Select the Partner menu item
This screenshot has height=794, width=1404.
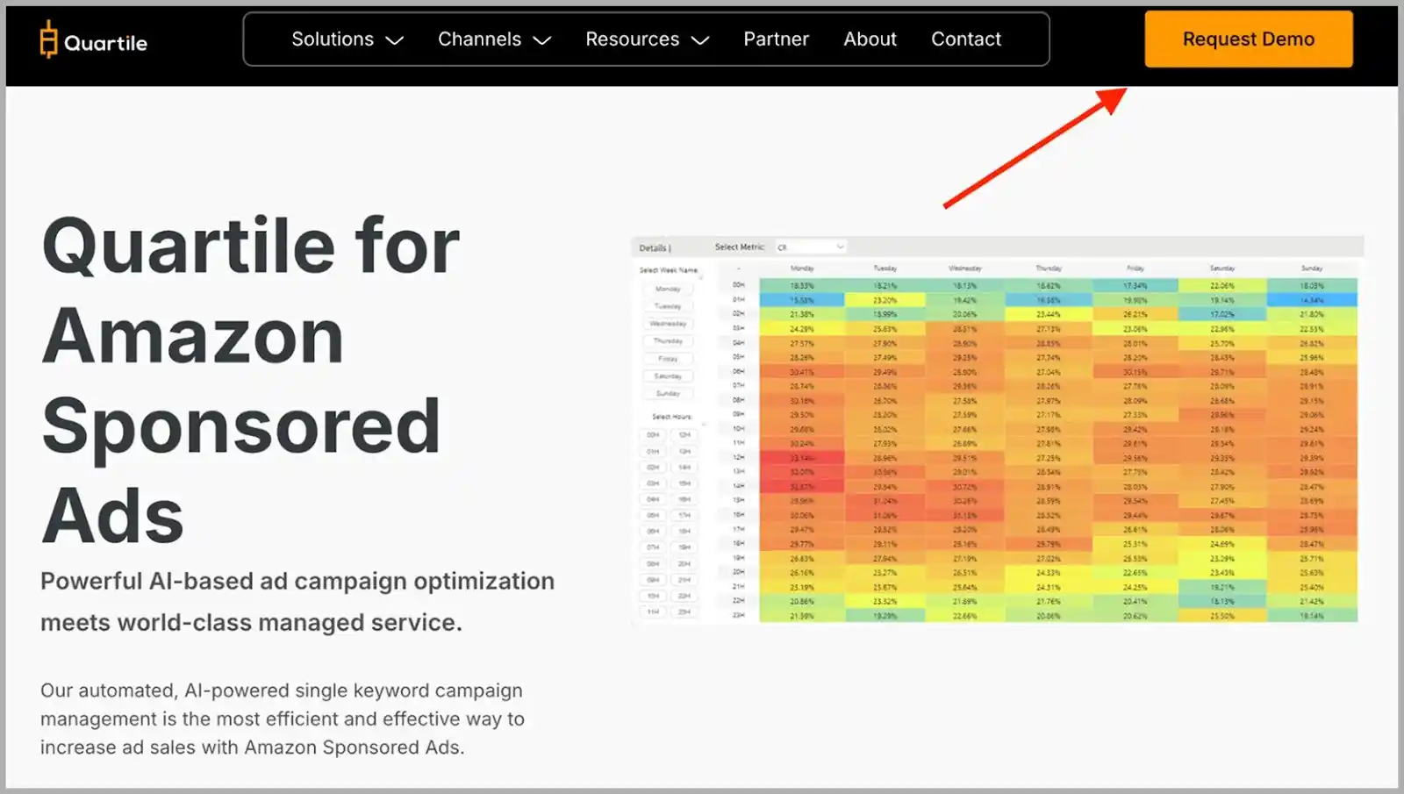click(776, 39)
